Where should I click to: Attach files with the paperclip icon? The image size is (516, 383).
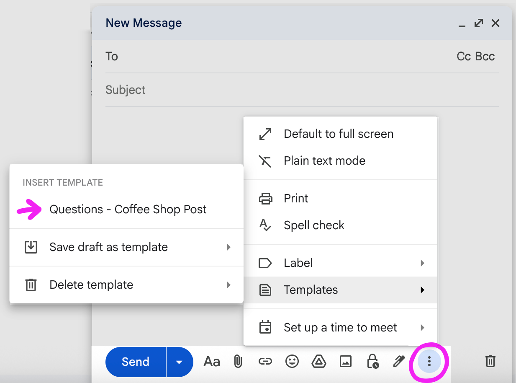click(x=238, y=362)
